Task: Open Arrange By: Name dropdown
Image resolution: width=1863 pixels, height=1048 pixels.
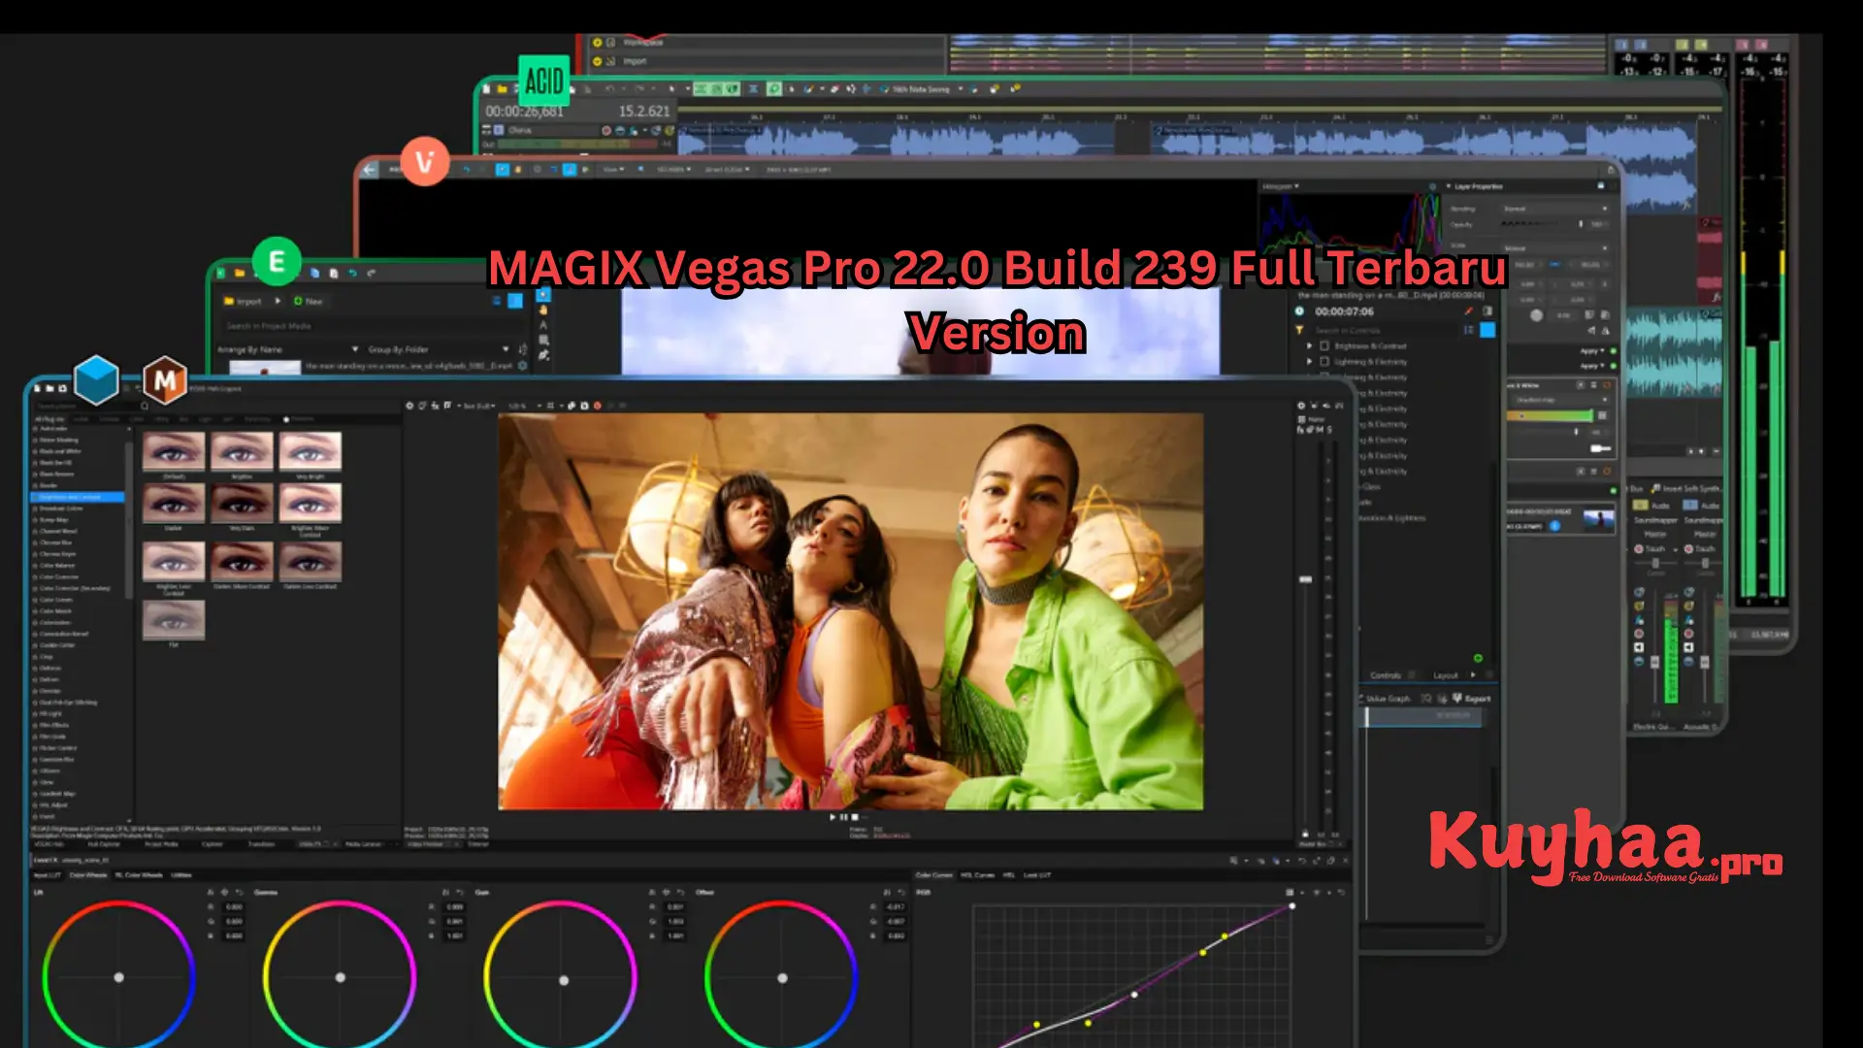Action: 289,349
